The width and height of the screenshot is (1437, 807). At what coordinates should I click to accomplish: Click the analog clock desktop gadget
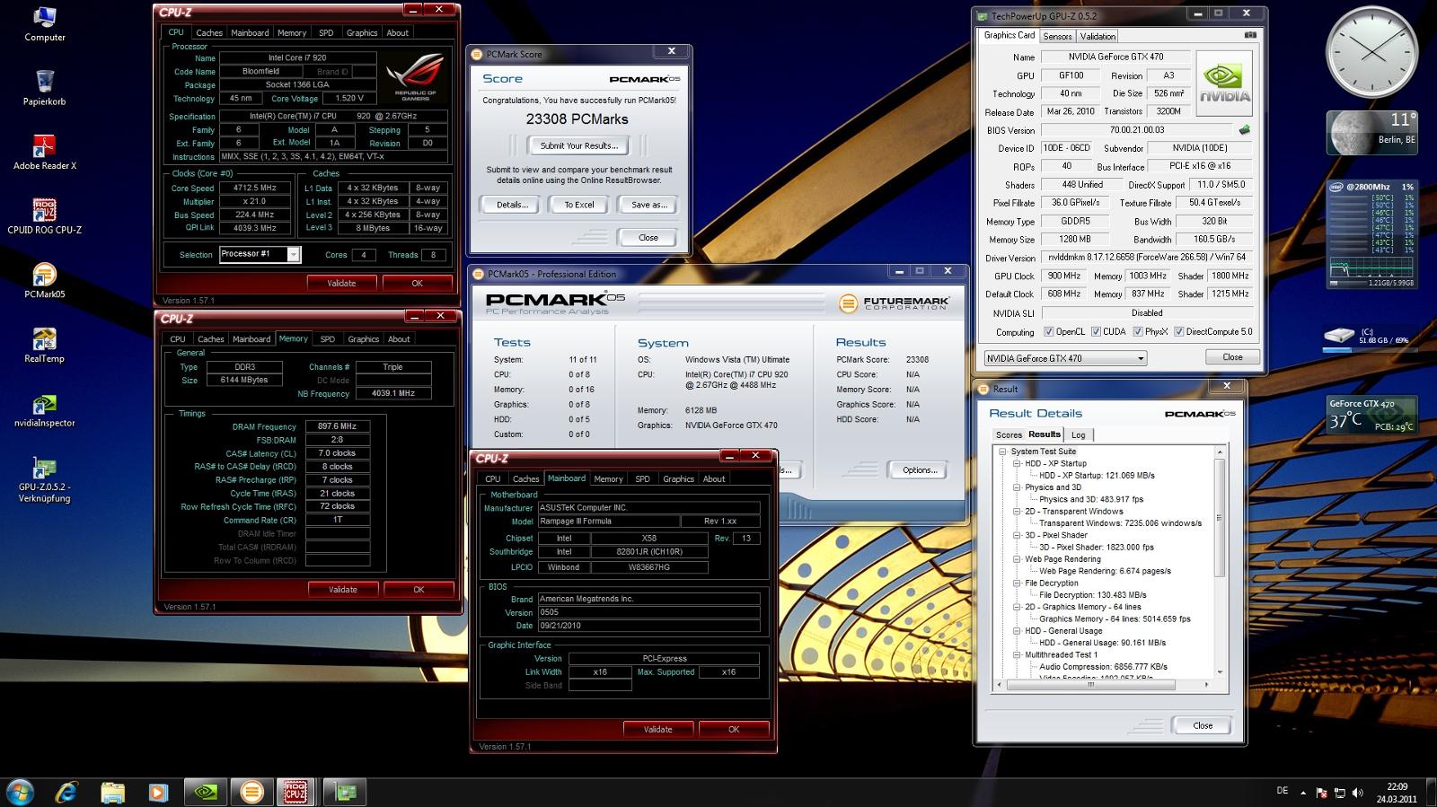click(x=1371, y=52)
